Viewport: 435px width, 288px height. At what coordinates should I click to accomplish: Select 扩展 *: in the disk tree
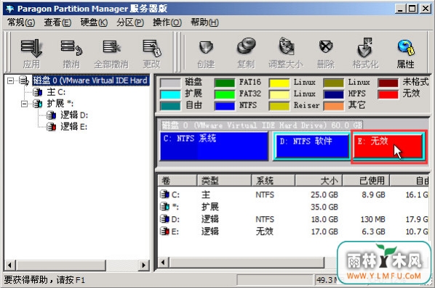coord(60,104)
